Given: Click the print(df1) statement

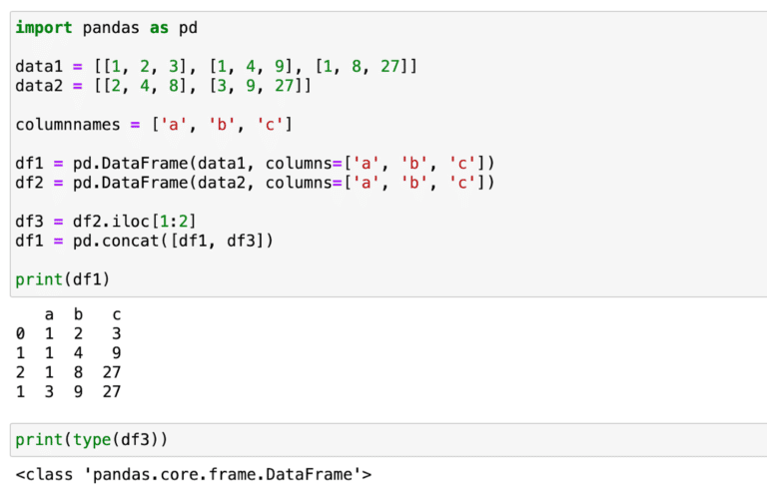Looking at the screenshot, I should click(63, 278).
